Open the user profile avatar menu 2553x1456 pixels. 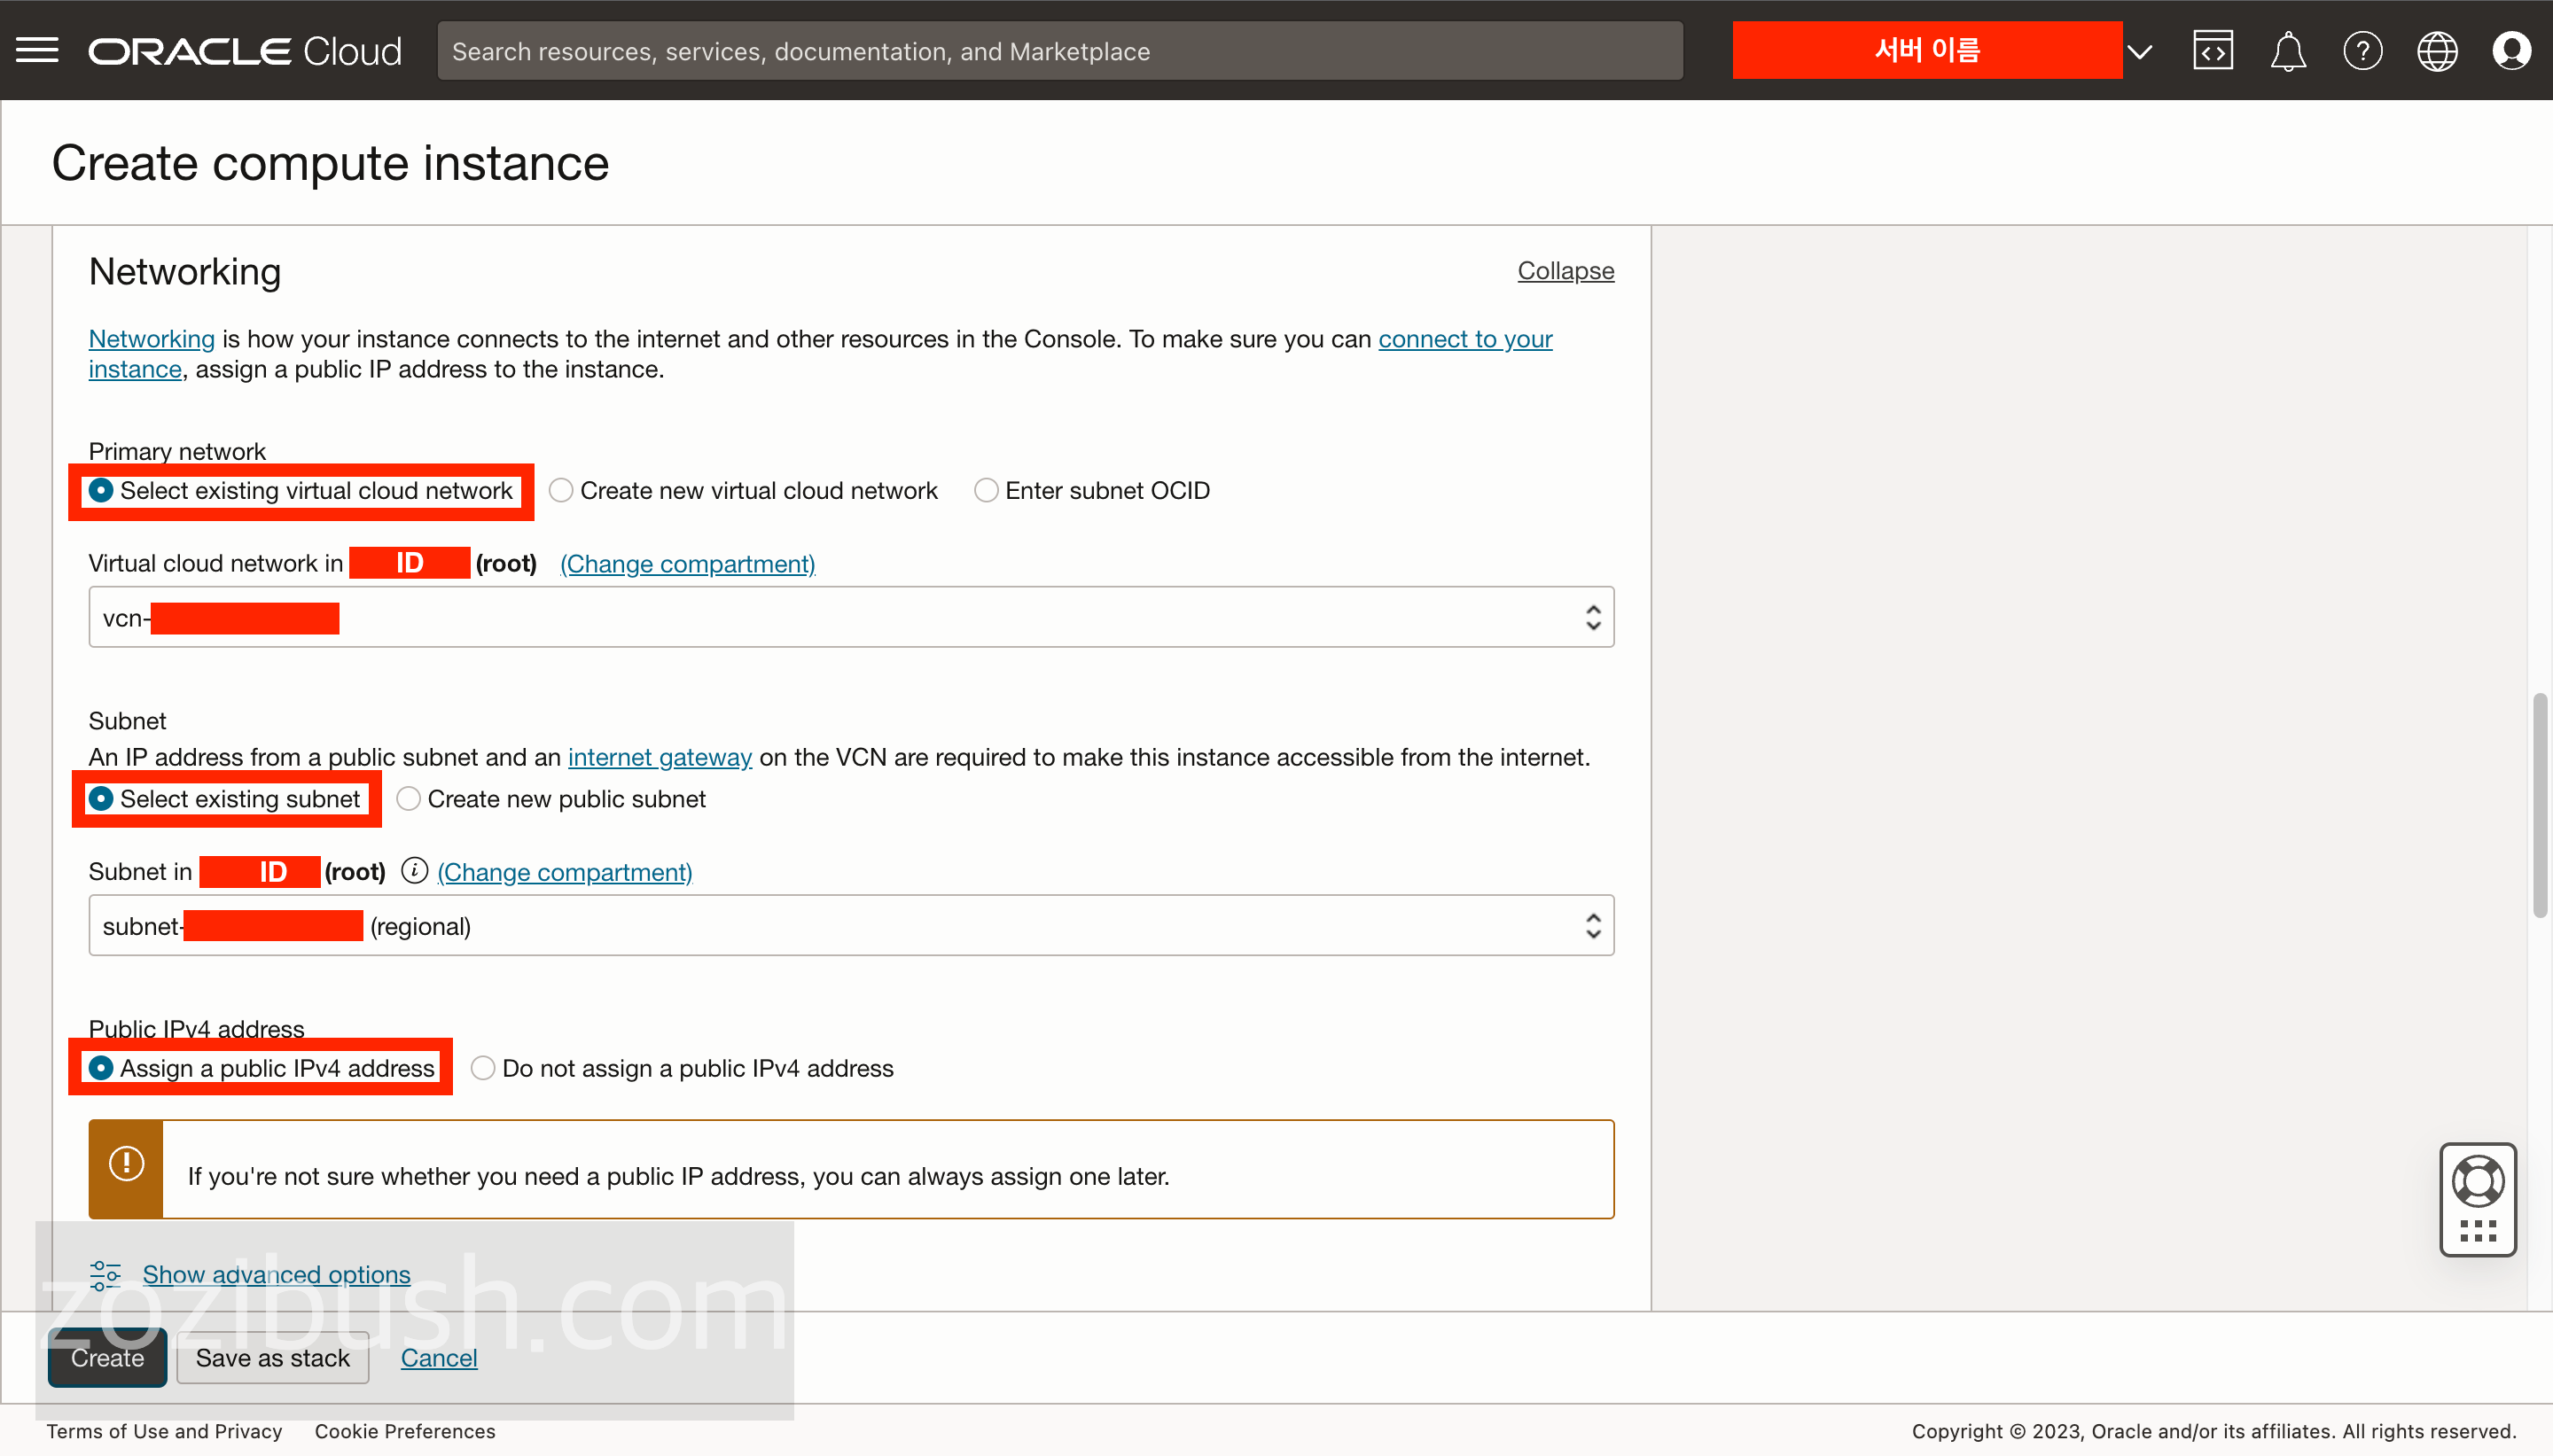click(x=2511, y=51)
